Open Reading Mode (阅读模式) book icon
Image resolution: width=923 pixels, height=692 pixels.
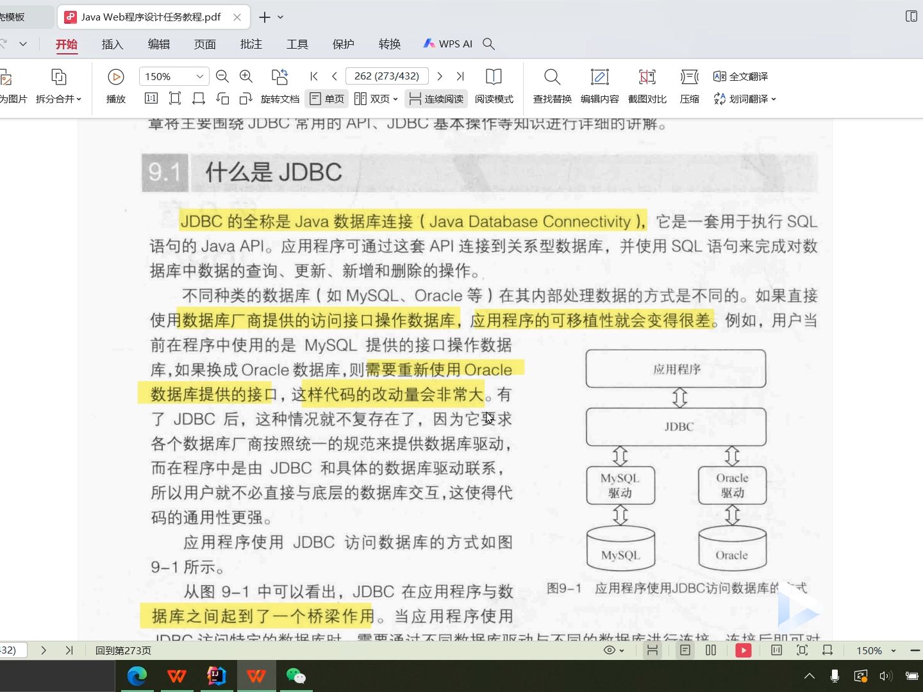click(x=494, y=77)
